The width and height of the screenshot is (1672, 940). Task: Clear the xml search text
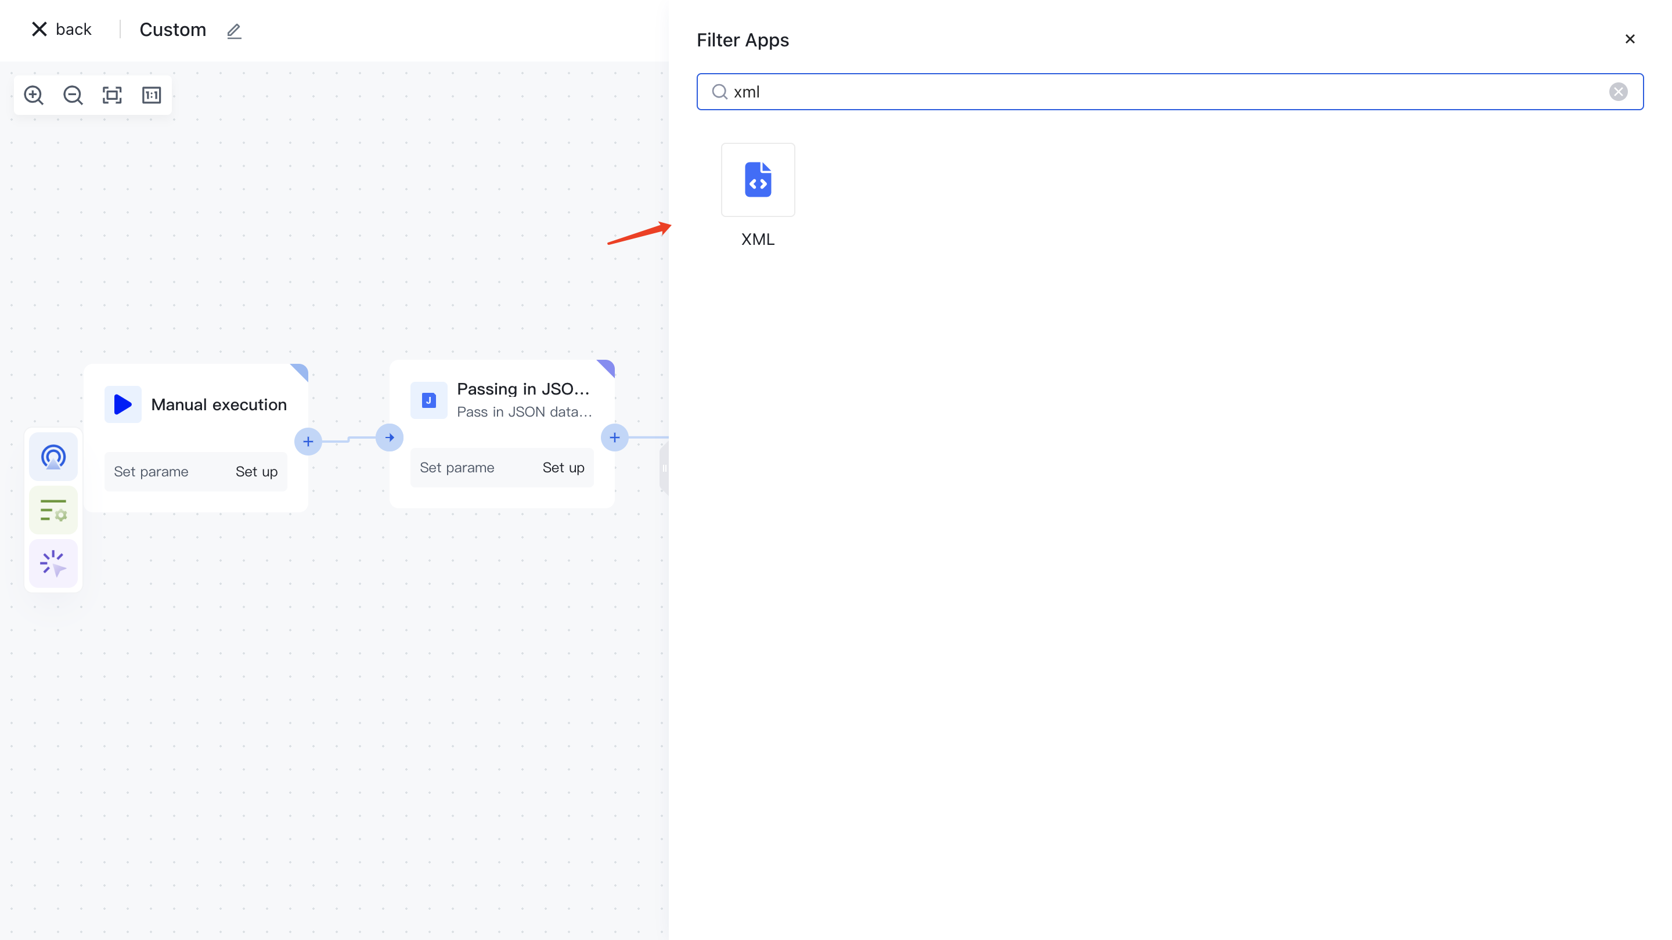1618,92
